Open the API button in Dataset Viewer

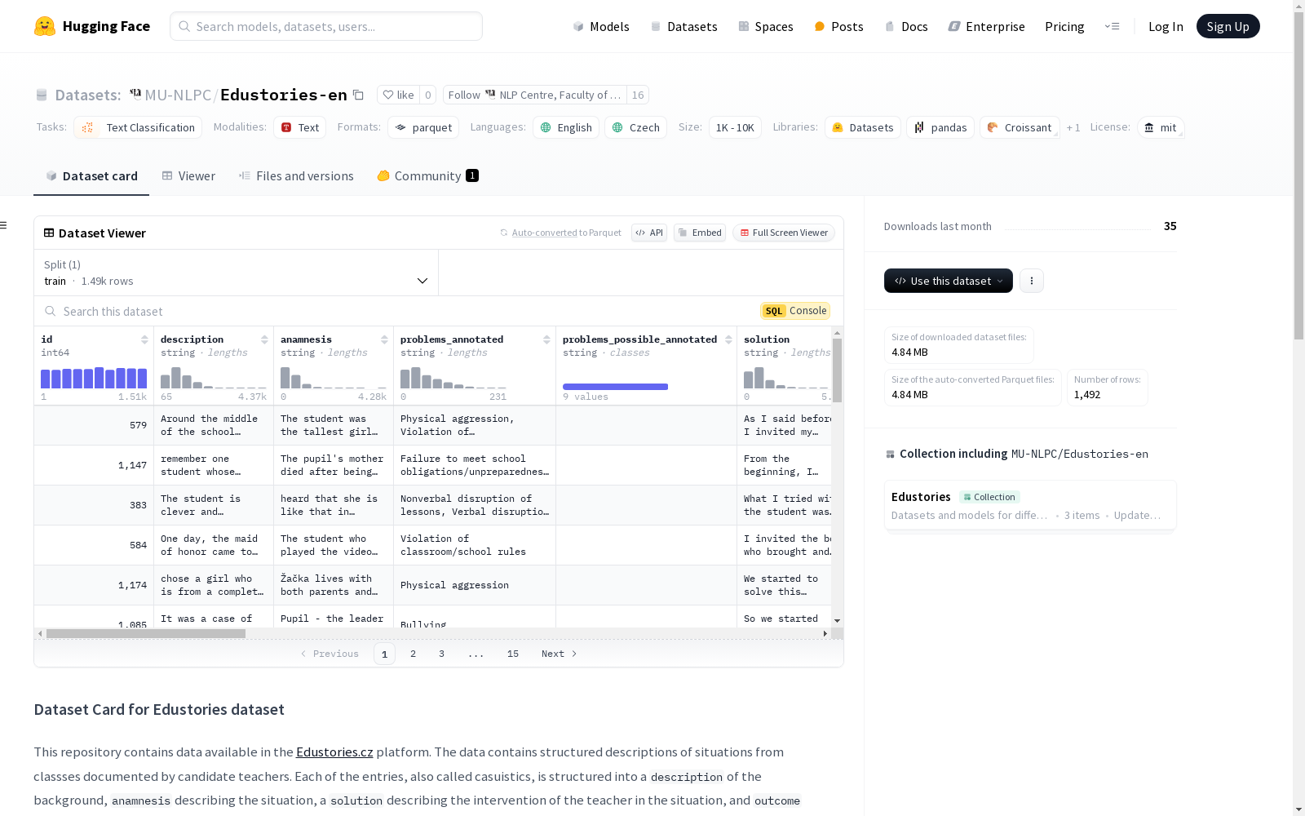tap(649, 233)
